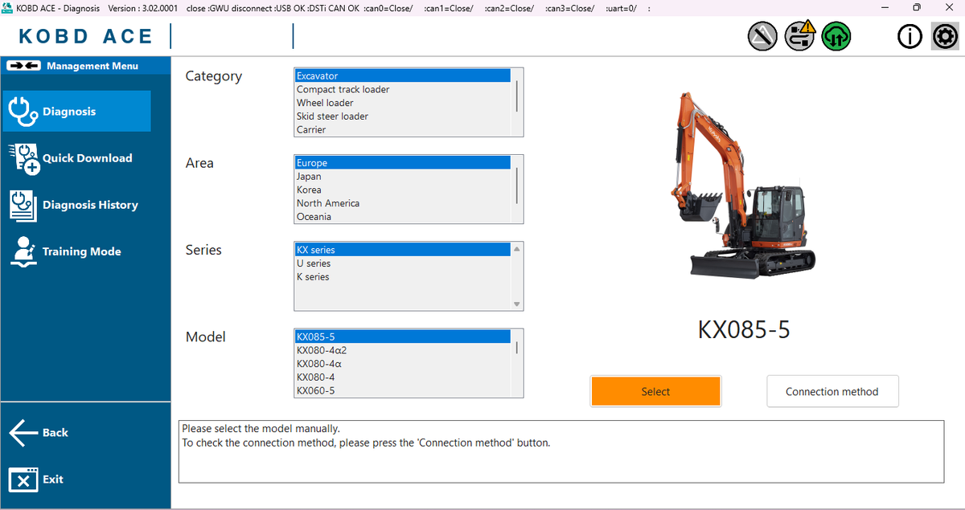Viewport: 965px width, 510px height.
Task: Click the Area list scrollbar
Action: click(517, 185)
